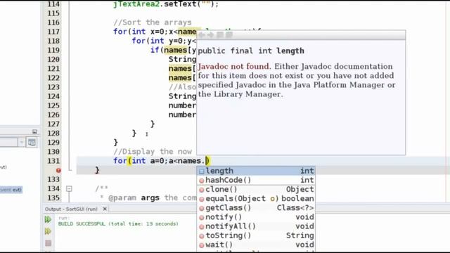Click line number 117 in gutter
Image resolution: width=450 pixels, height=253 pixels.
53,32
